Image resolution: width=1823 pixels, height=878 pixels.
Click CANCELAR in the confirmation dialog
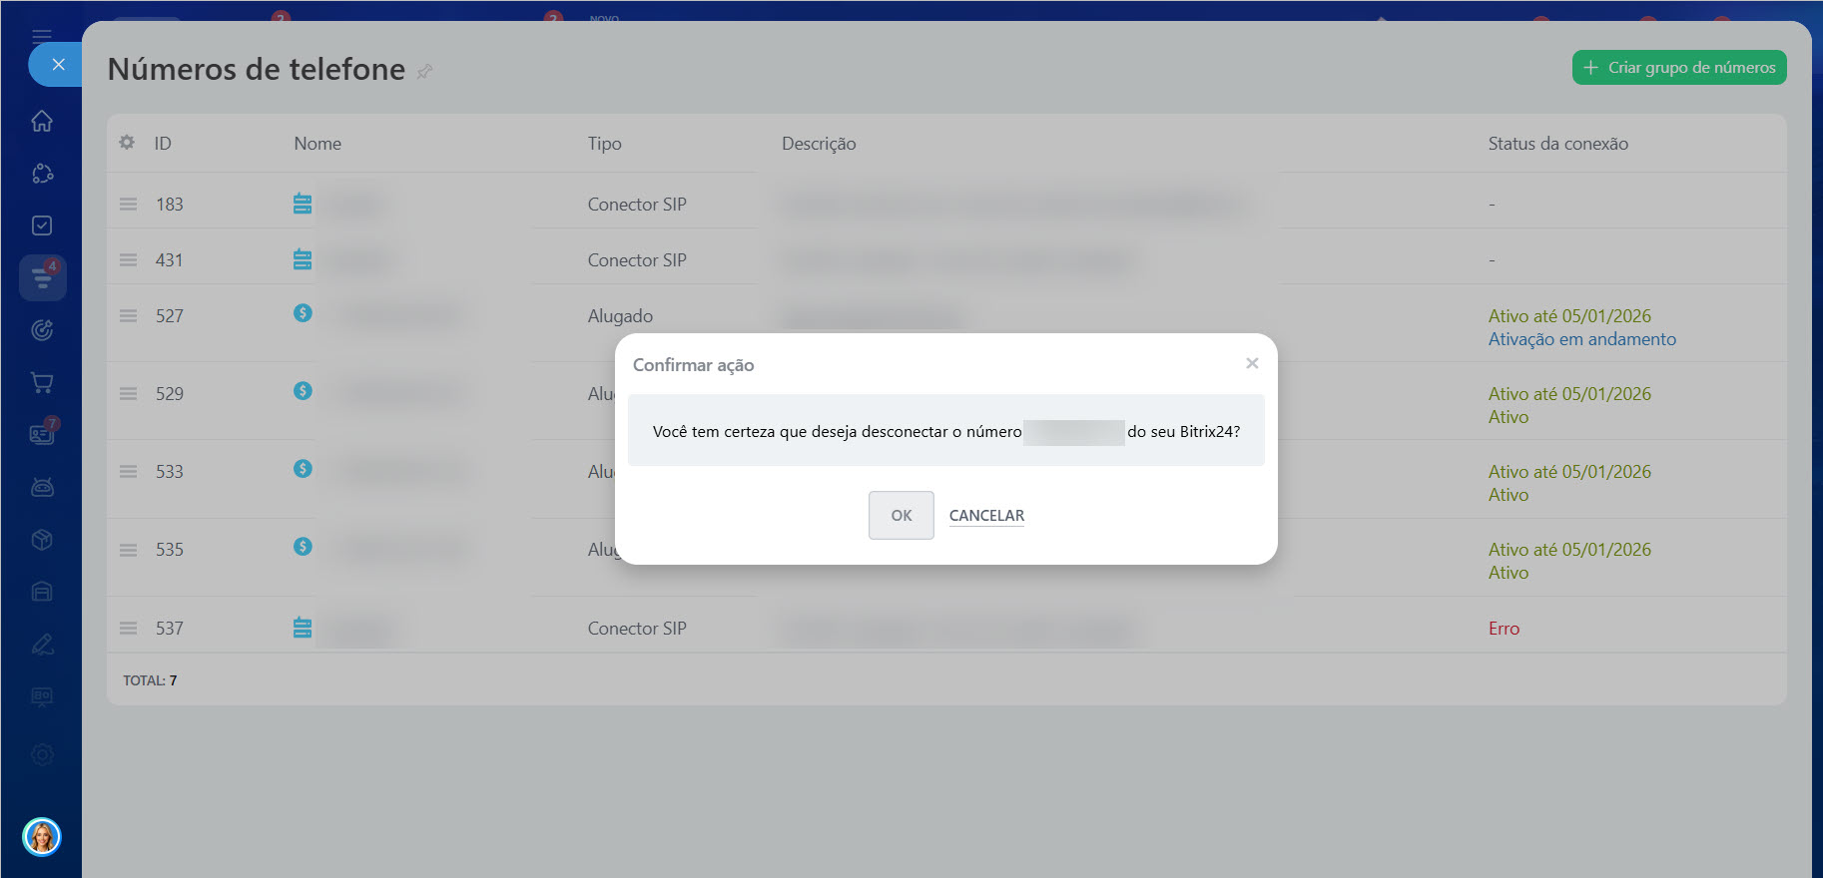986,515
